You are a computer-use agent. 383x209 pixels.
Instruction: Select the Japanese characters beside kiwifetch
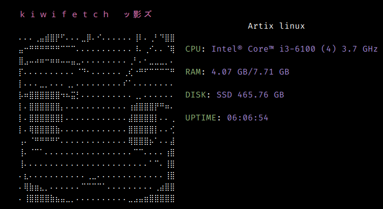[x=137, y=14]
